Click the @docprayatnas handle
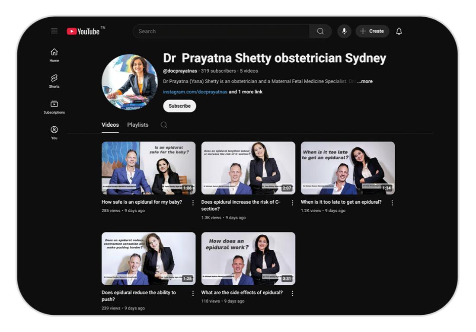 click(180, 71)
